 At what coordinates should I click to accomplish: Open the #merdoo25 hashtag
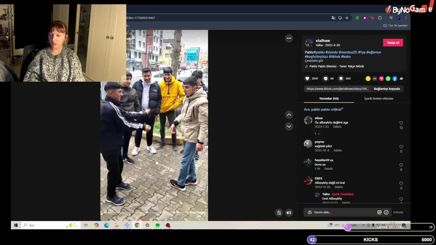[348, 52]
